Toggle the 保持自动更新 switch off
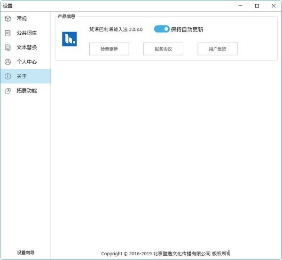The image size is (282, 260). [x=162, y=29]
